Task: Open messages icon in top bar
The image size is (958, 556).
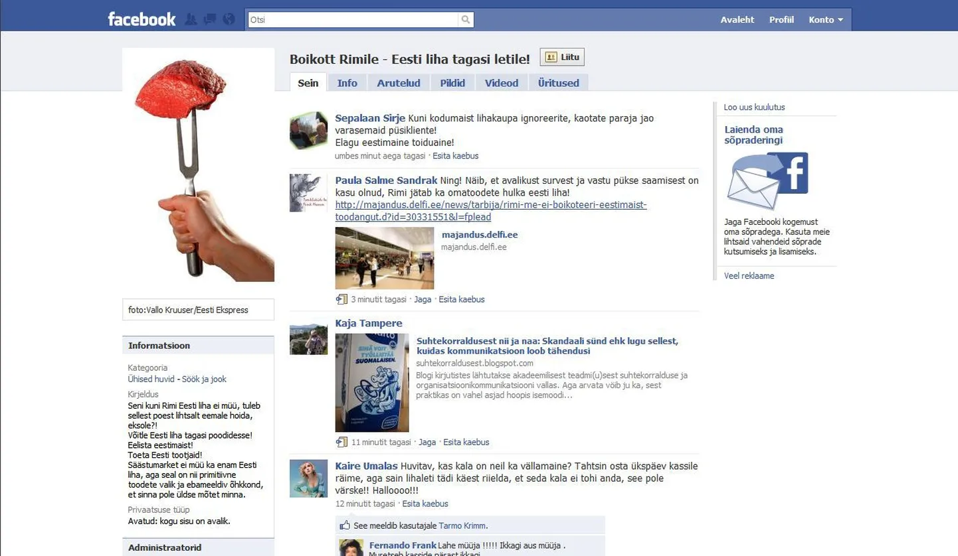Action: 210,19
